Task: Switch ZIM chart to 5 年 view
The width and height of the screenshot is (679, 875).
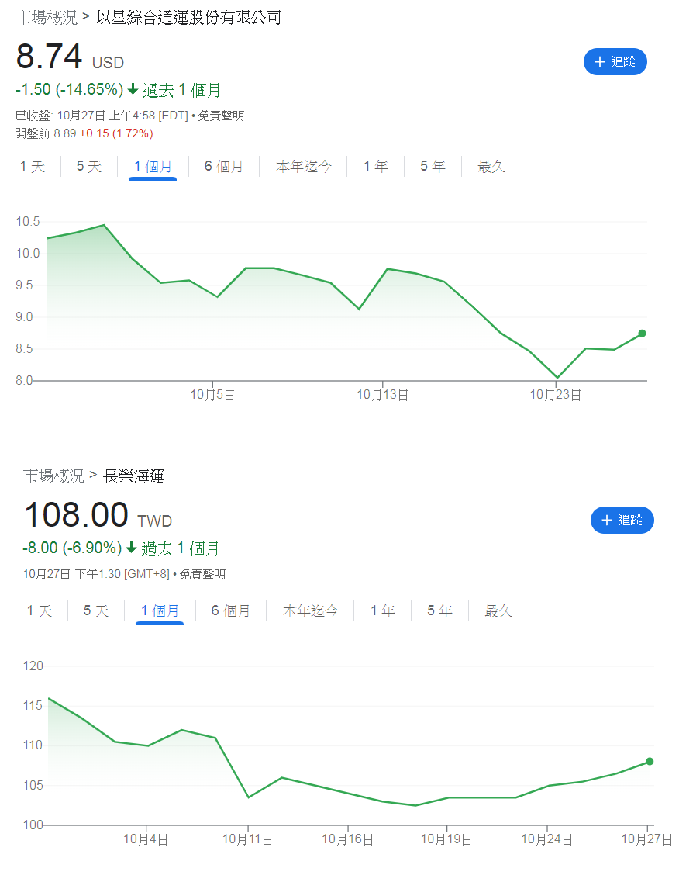Action: 433,166
